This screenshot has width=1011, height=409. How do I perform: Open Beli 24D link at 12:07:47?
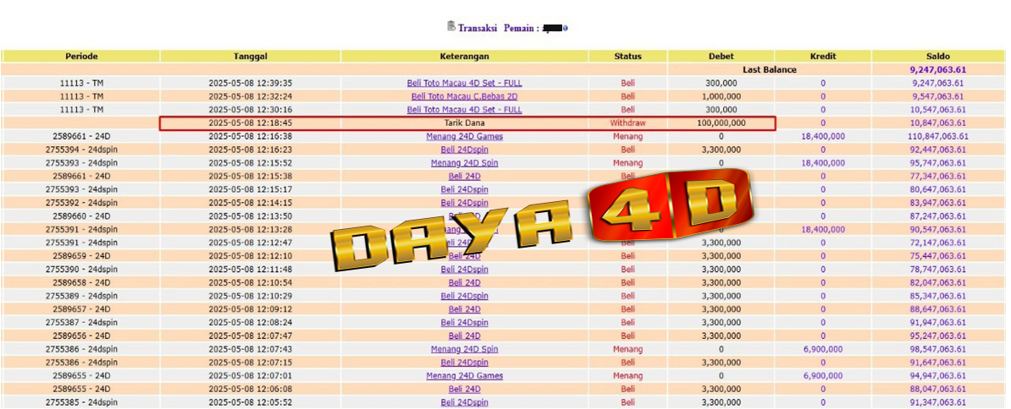(x=464, y=336)
